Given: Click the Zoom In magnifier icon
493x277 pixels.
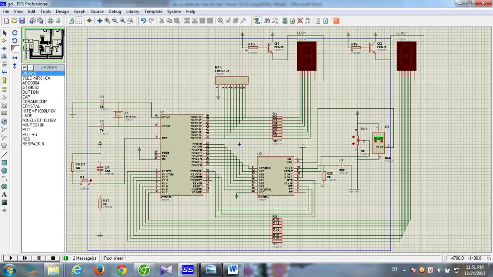Looking at the screenshot, I should 107,21.
